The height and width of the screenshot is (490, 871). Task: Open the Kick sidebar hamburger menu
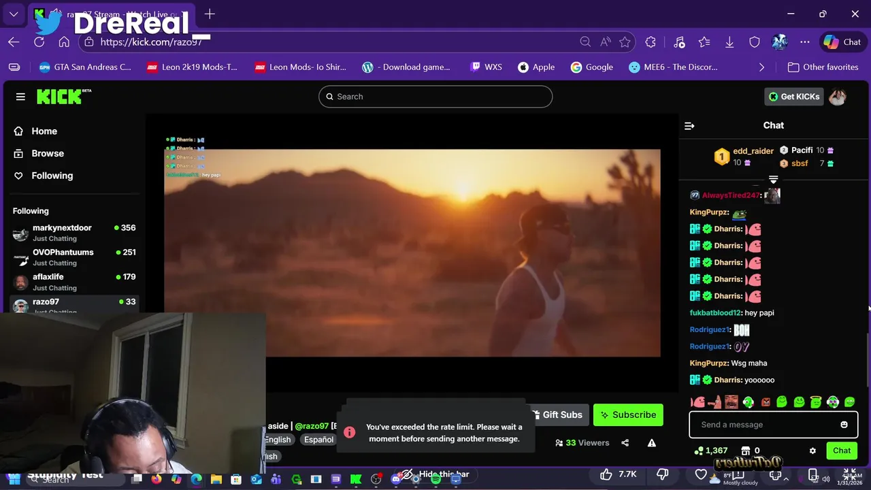(x=20, y=97)
